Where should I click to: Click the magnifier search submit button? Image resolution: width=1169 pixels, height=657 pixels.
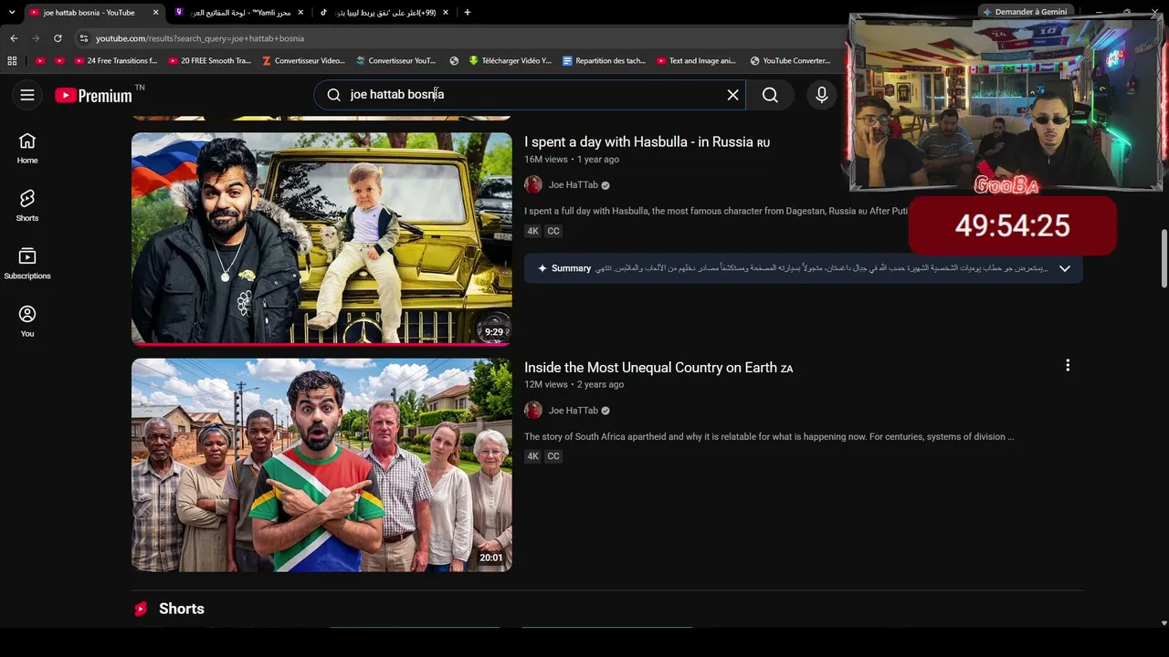click(770, 95)
